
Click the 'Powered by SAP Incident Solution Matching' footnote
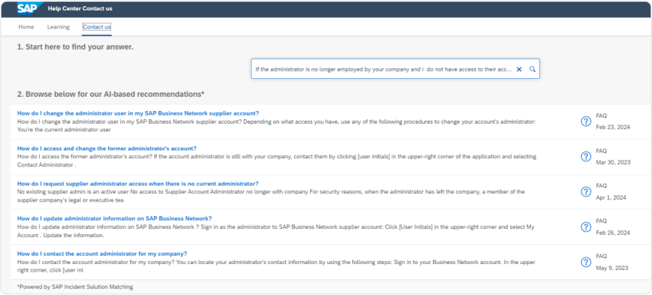point(75,287)
